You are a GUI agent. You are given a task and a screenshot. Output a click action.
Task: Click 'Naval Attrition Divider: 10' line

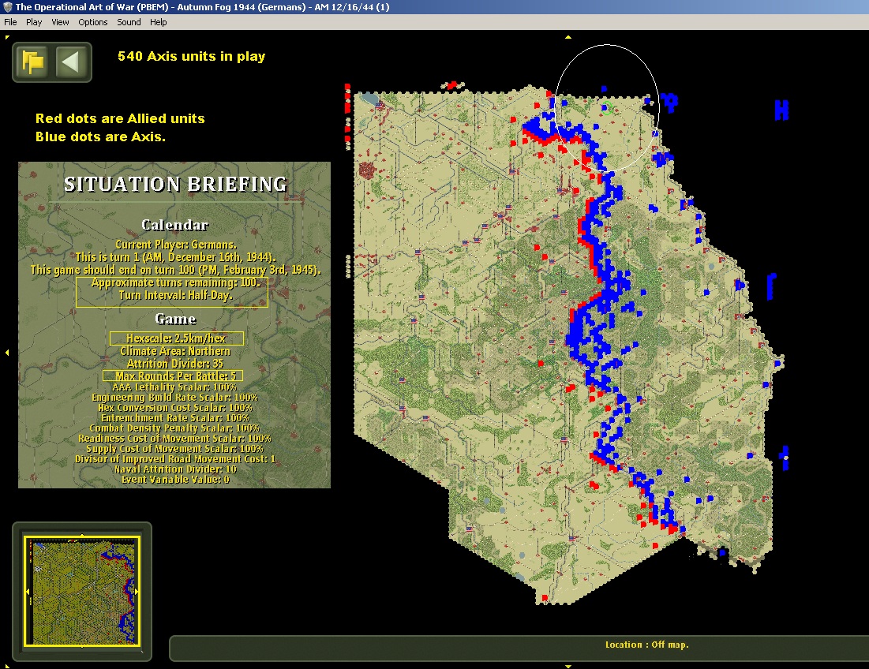click(x=175, y=469)
